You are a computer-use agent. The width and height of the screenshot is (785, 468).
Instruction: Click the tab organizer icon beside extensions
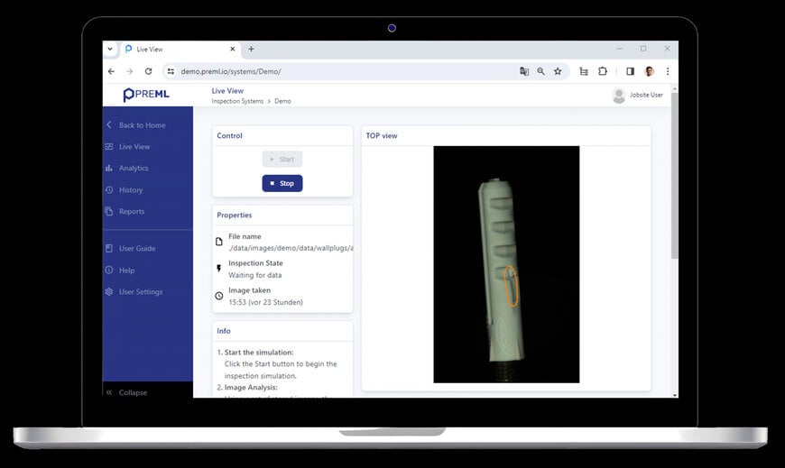pyautogui.click(x=584, y=71)
